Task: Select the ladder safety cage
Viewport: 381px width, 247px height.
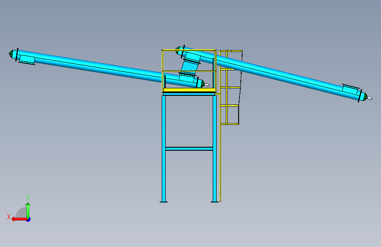Action: (231, 87)
